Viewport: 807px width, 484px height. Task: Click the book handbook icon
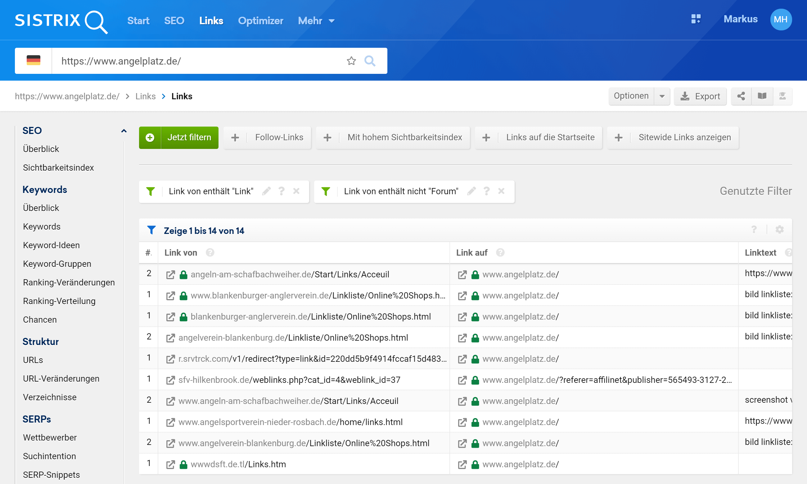[762, 96]
